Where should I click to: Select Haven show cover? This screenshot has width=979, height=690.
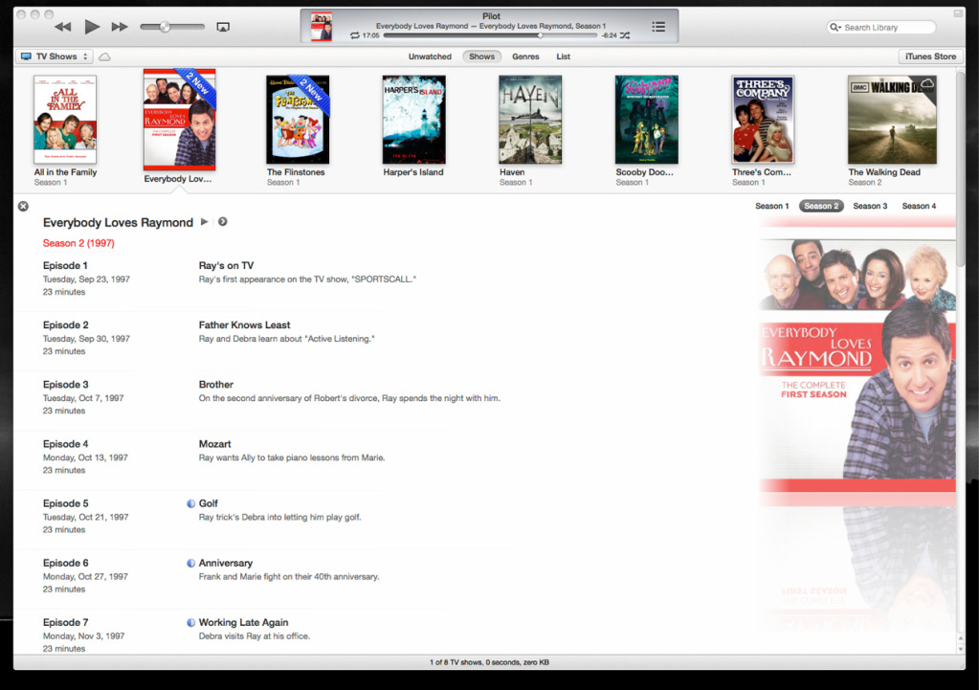tap(530, 120)
